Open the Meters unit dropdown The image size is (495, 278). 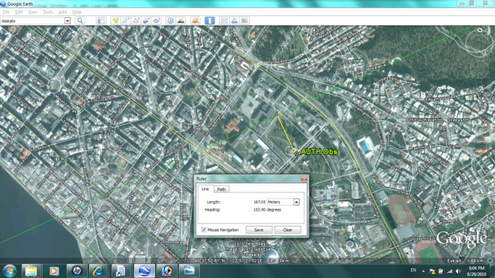[x=296, y=202]
